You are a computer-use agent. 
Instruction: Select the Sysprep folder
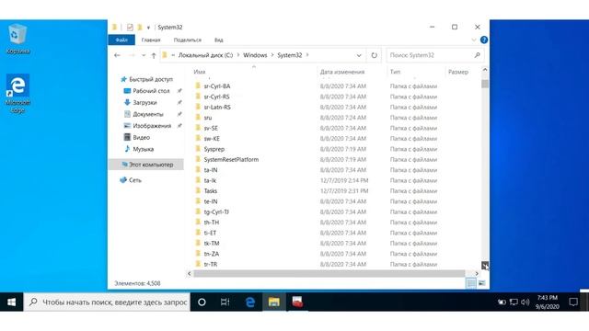pos(214,149)
